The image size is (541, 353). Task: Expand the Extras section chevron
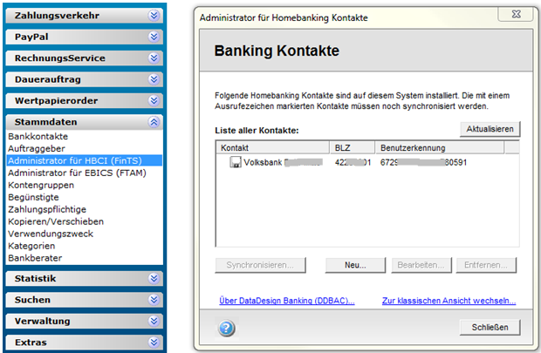(154, 343)
